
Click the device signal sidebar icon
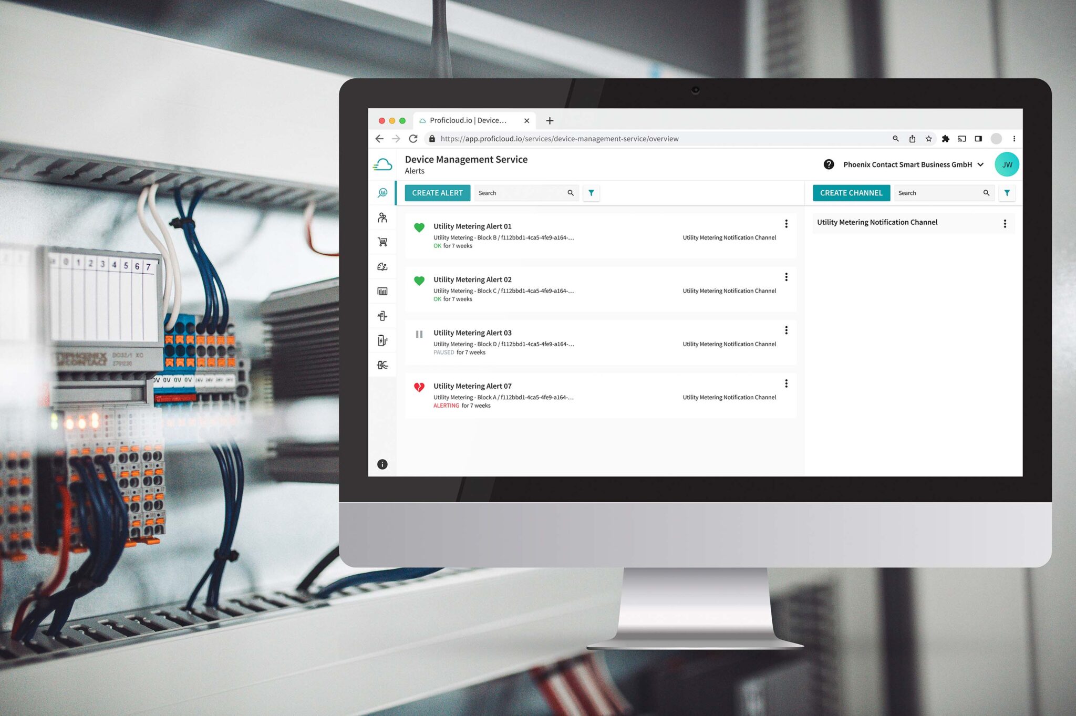click(x=382, y=315)
